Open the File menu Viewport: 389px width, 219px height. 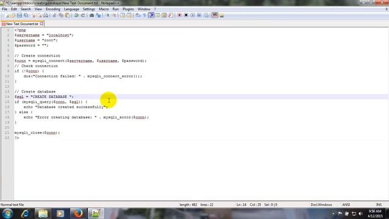click(x=4, y=9)
